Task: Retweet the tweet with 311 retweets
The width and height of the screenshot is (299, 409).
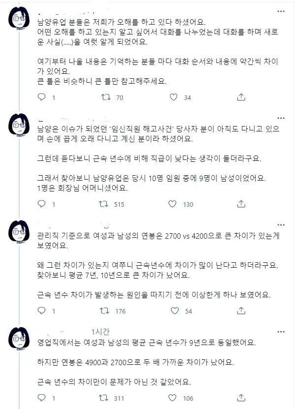Action: point(105,399)
